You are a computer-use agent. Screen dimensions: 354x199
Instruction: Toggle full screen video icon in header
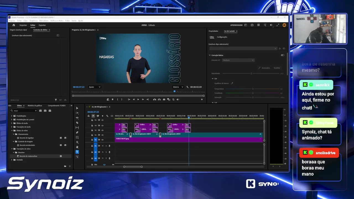pos(278,25)
